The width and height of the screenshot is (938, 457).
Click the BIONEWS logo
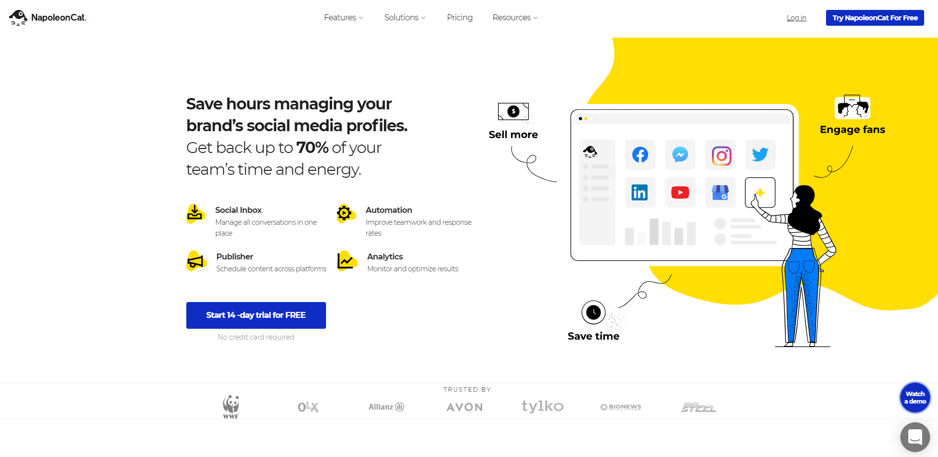click(x=620, y=407)
